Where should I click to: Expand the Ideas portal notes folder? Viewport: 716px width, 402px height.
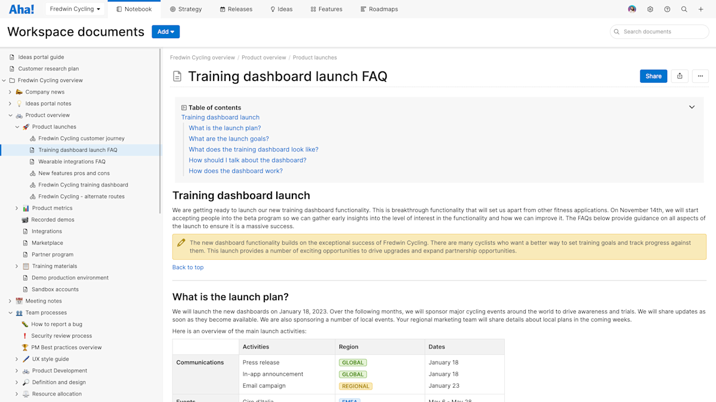[x=10, y=104]
